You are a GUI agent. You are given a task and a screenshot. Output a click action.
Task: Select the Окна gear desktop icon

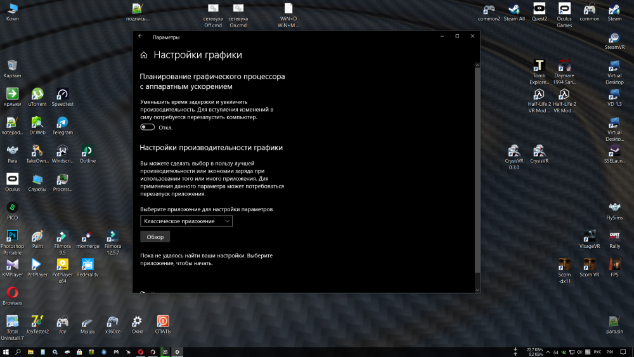point(138,325)
